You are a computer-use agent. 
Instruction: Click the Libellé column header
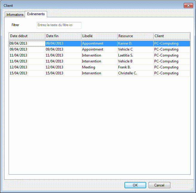pos(99,36)
